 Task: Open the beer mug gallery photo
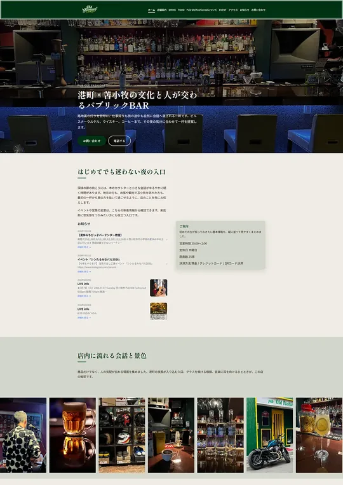coord(72,435)
